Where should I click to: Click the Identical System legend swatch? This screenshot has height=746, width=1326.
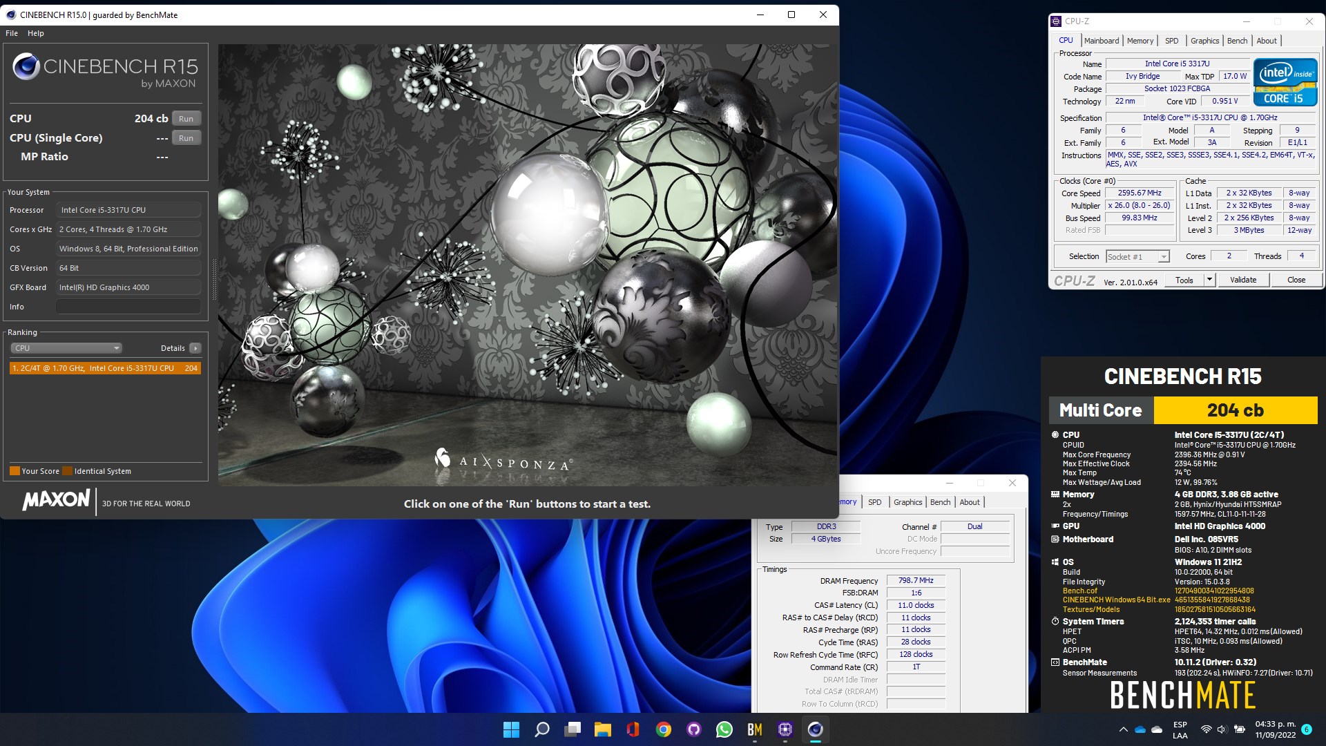(x=67, y=471)
